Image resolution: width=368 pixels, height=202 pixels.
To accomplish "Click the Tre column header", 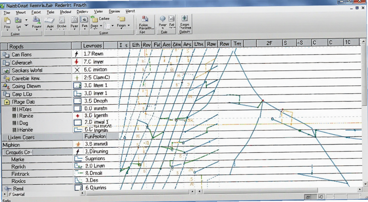I will (237, 44).
